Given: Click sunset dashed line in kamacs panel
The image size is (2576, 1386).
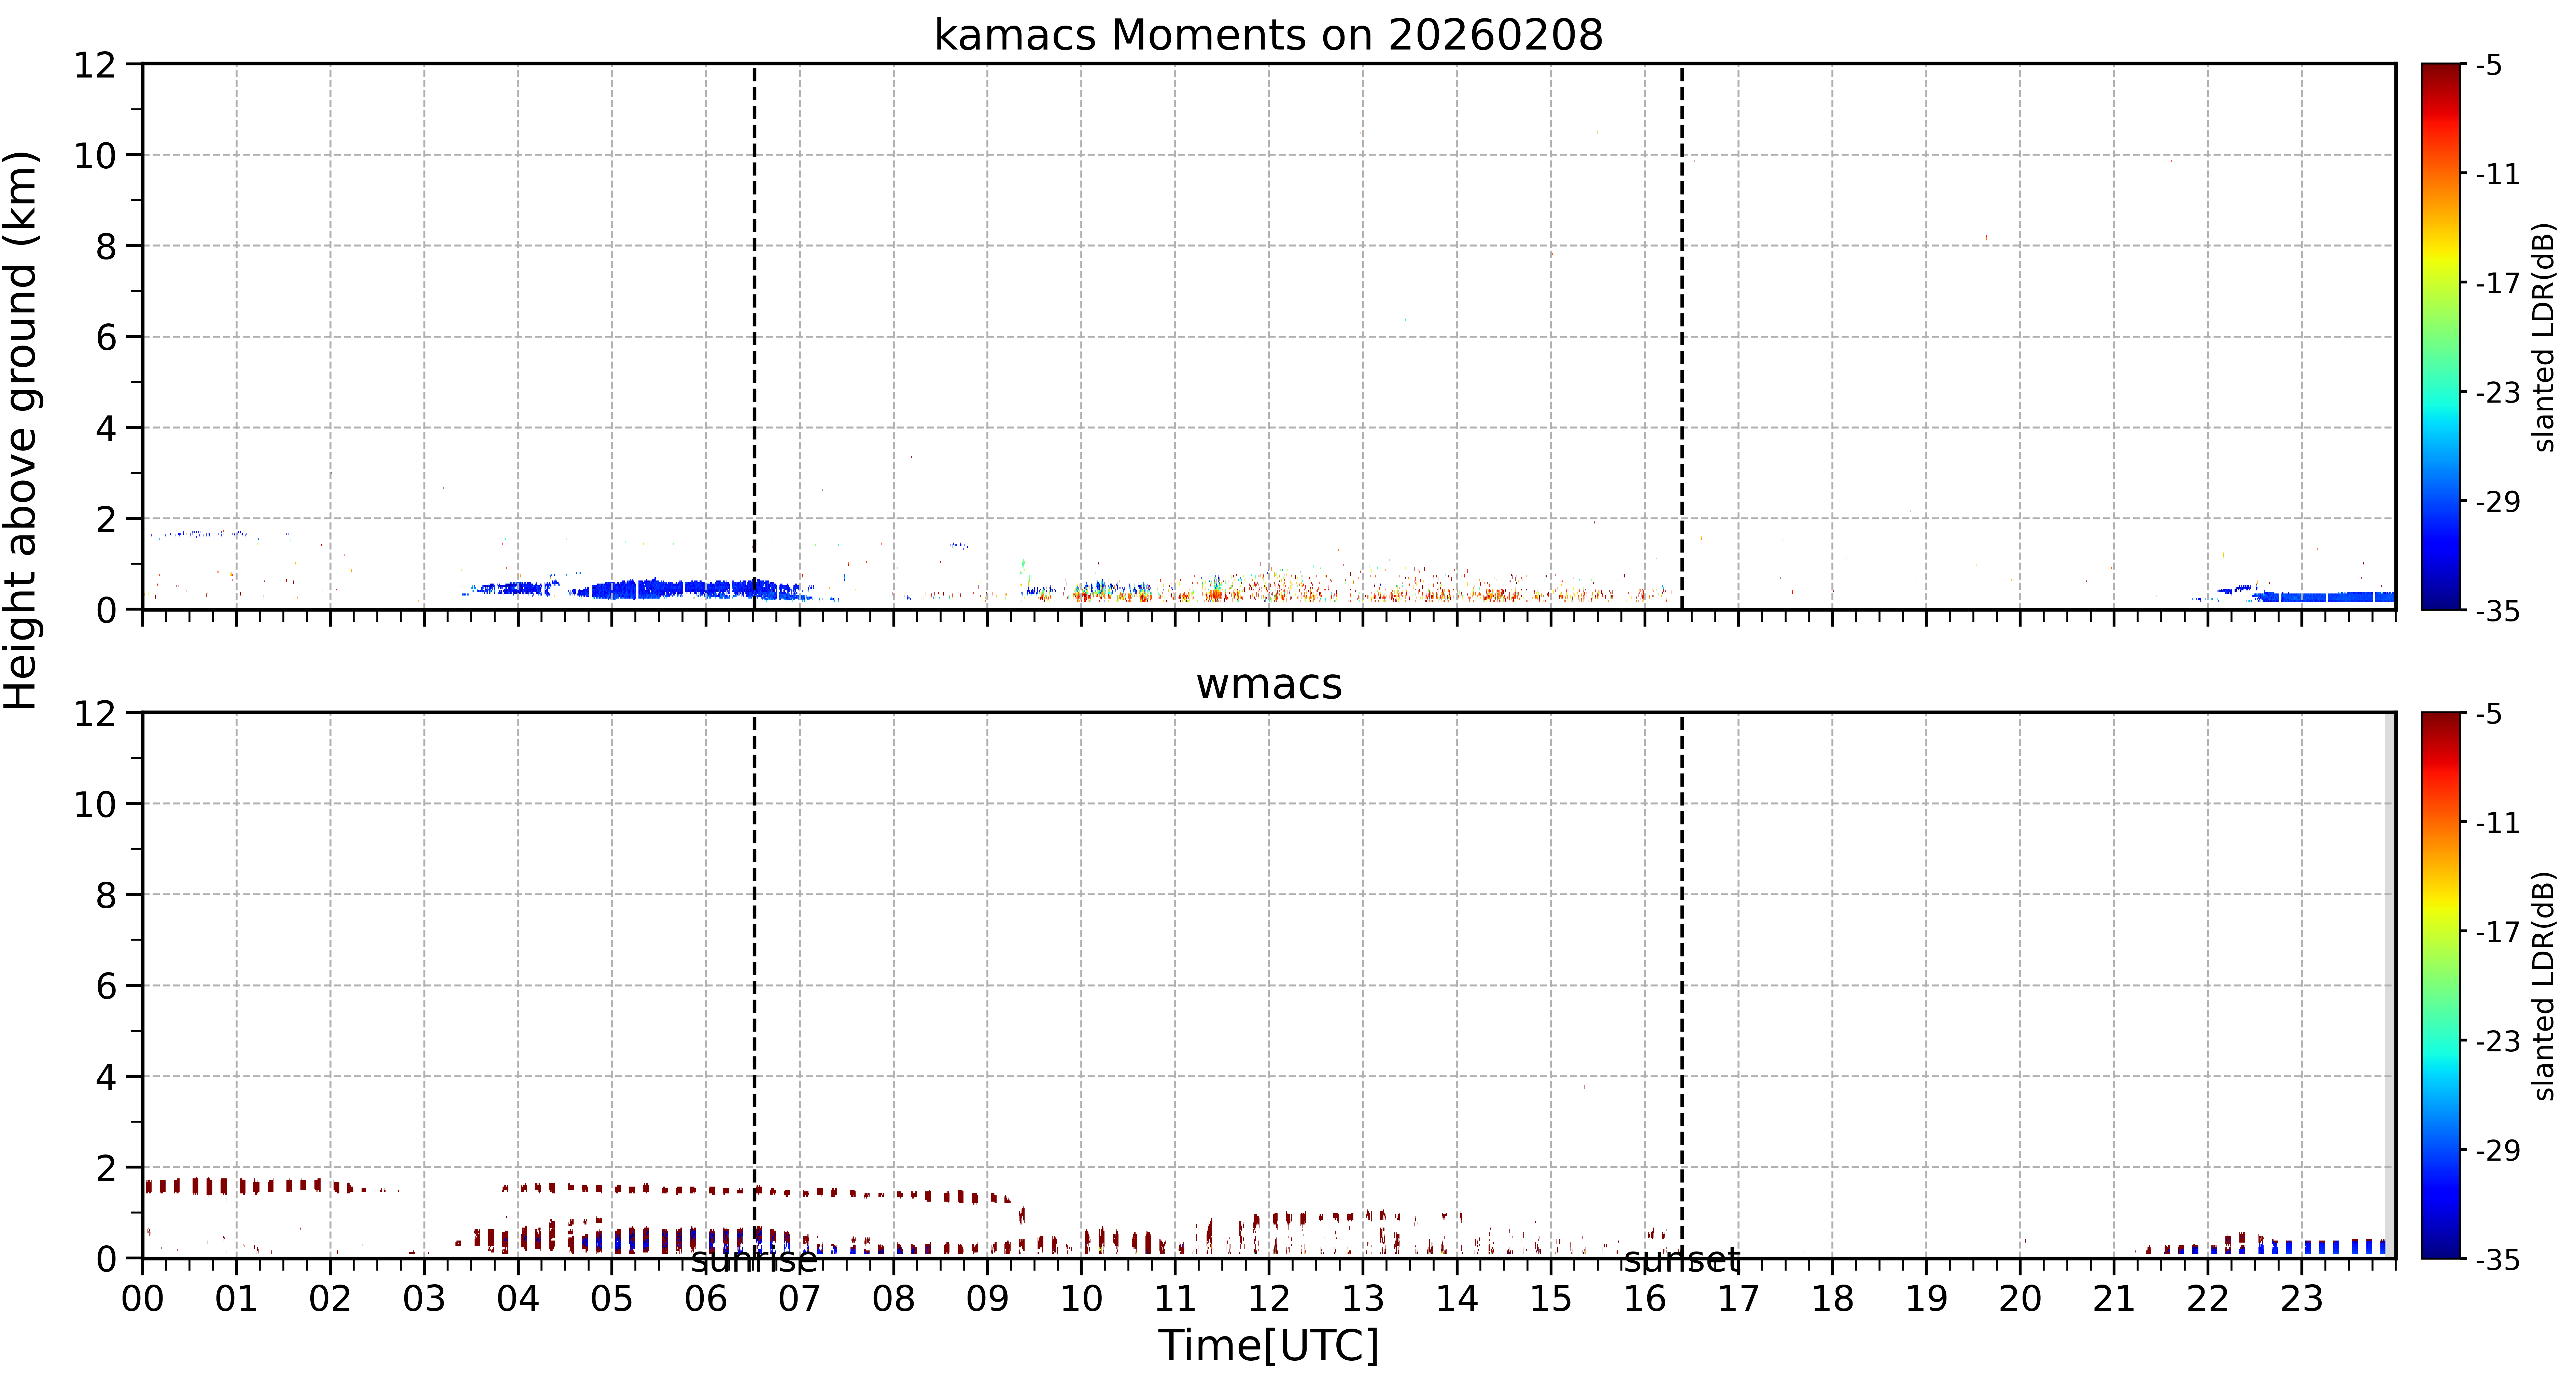Looking at the screenshot, I should (x=1682, y=336).
